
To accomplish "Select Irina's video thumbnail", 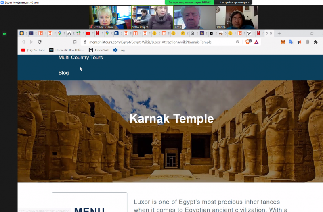I will click(x=195, y=17).
